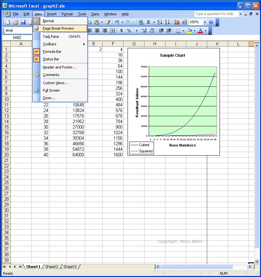Open the Data menu
Viewport: 261px width, 277px height.
click(x=95, y=14)
